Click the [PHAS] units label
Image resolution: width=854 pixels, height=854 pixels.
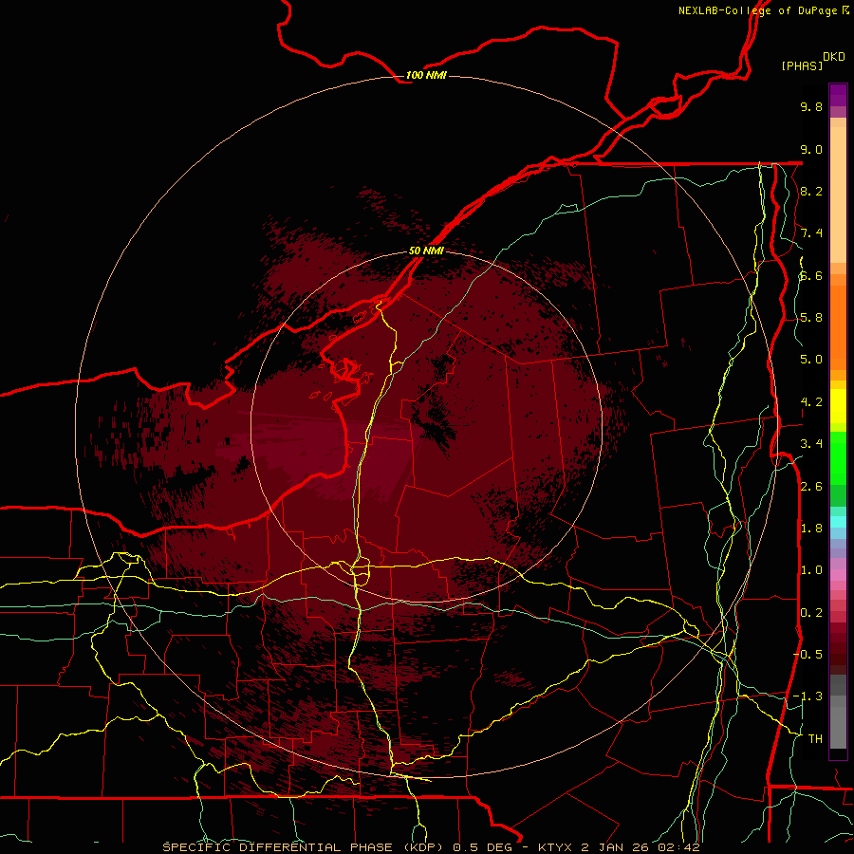[x=802, y=65]
